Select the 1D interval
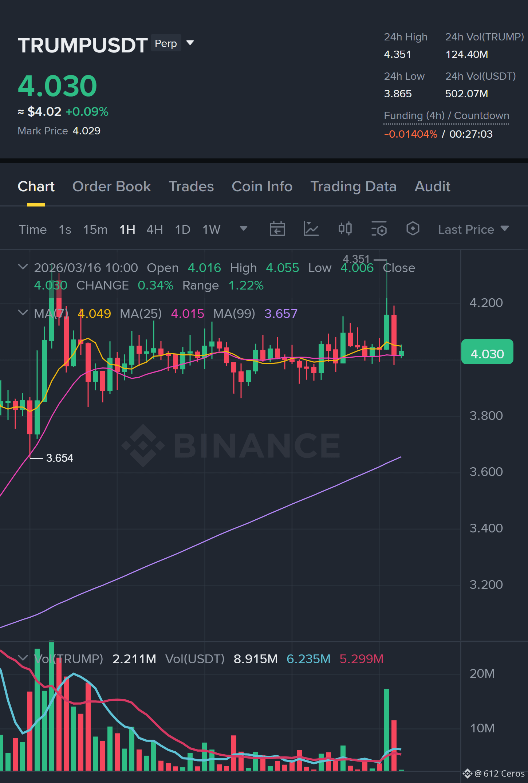Screen dimensions: 528x783 tap(182, 229)
